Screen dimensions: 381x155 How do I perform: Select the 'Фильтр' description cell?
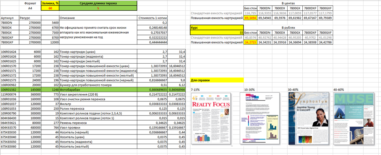[98, 104]
